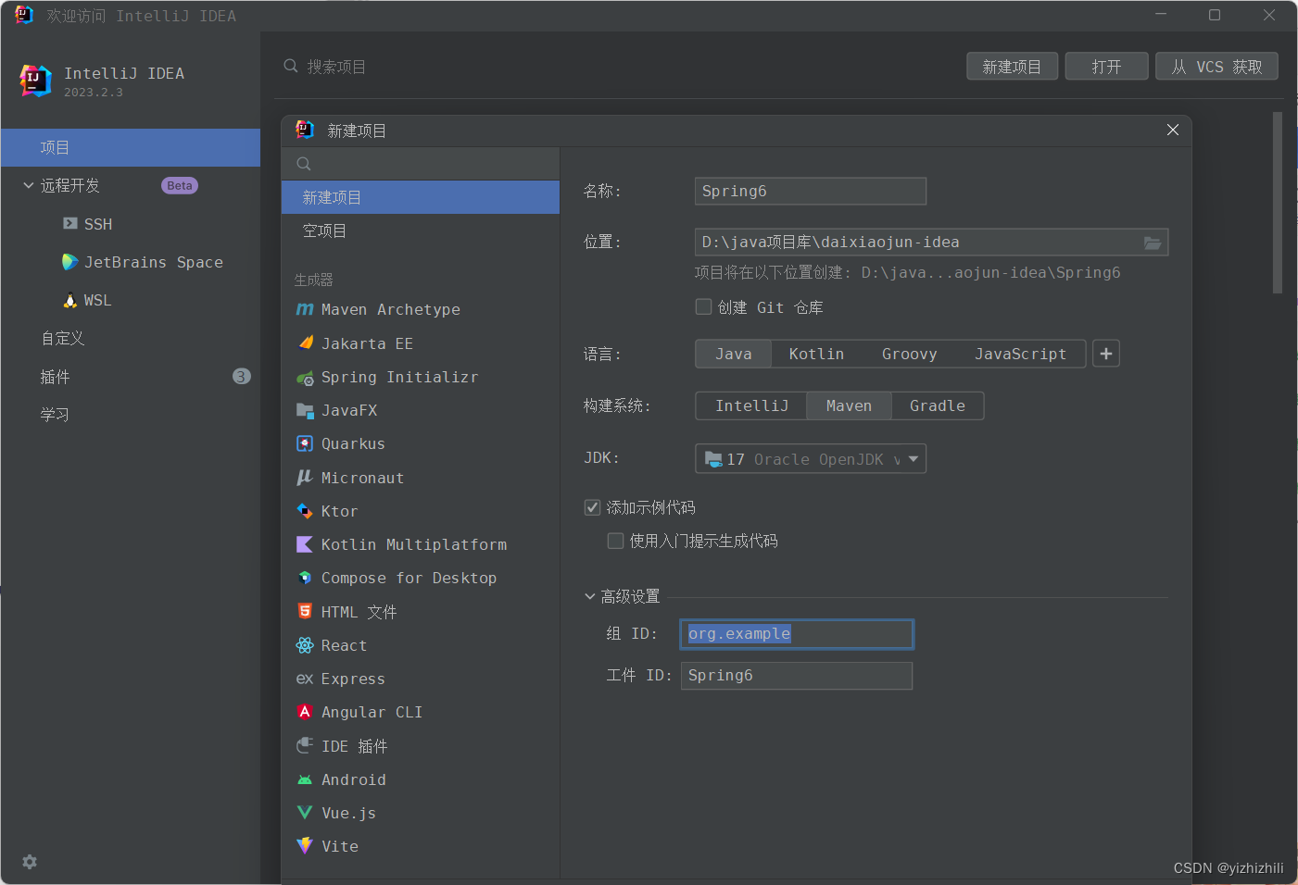
Task: Disable the 添加示例代码 checkbox
Action: click(592, 507)
